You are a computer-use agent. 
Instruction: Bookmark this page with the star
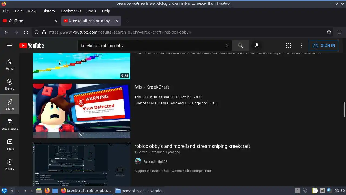tap(329, 32)
